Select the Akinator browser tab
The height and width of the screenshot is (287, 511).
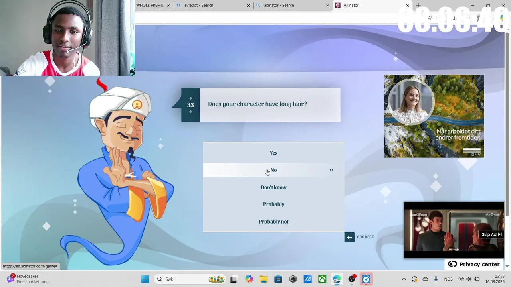(x=351, y=5)
